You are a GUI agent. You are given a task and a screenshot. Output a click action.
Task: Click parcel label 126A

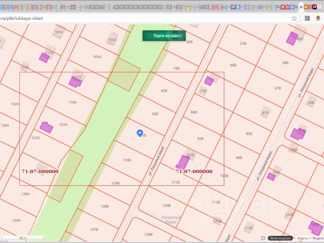(x=5, y=125)
